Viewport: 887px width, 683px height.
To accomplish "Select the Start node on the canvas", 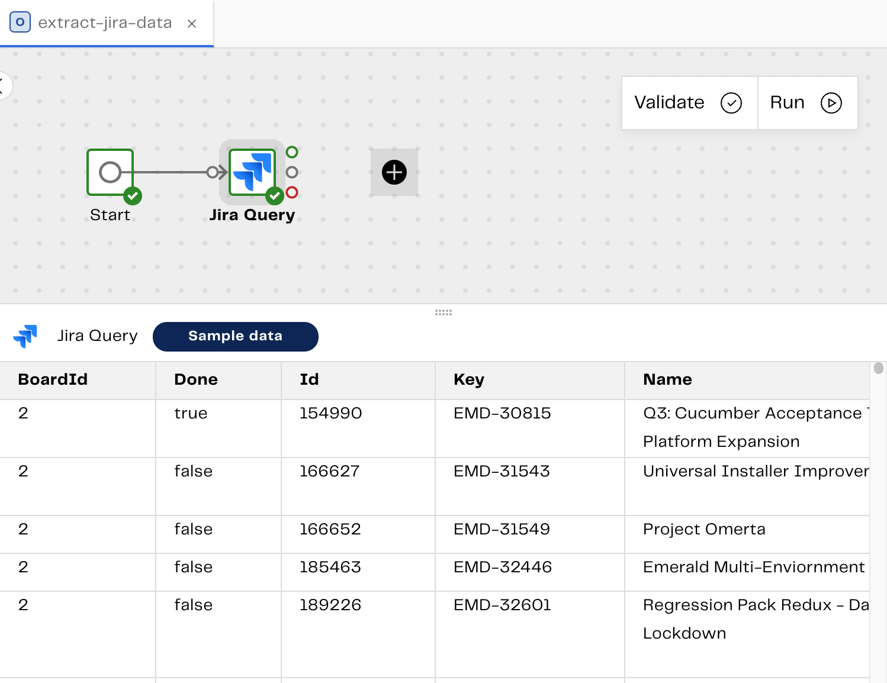I will pyautogui.click(x=110, y=173).
